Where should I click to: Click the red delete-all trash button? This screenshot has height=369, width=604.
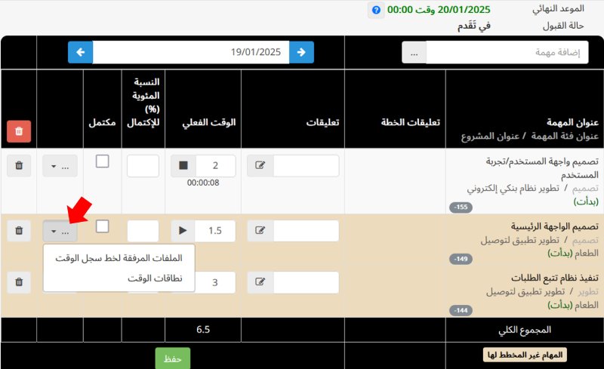coord(19,131)
